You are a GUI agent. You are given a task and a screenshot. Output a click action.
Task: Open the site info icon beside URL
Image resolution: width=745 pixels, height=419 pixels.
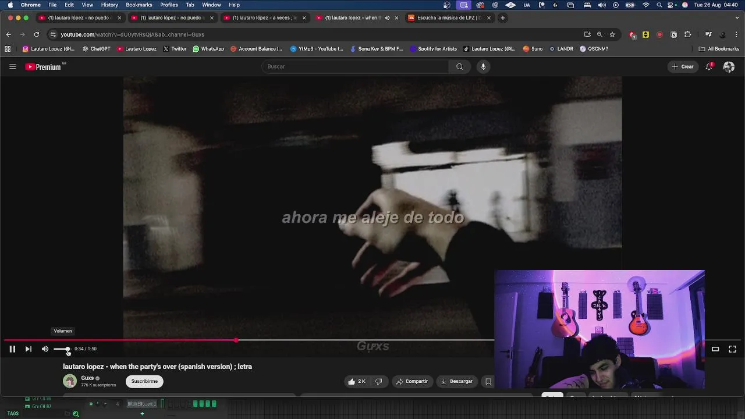tap(53, 34)
